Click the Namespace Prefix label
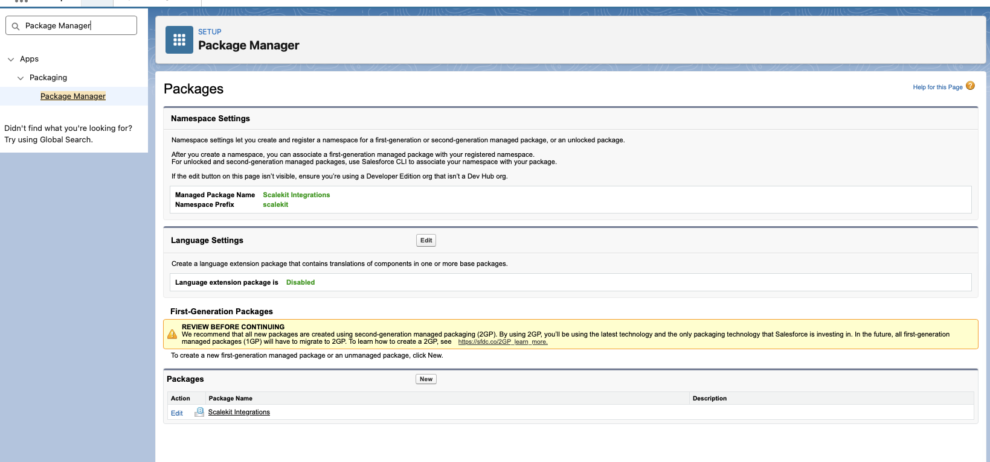Screen dimensions: 990x462 205,204
